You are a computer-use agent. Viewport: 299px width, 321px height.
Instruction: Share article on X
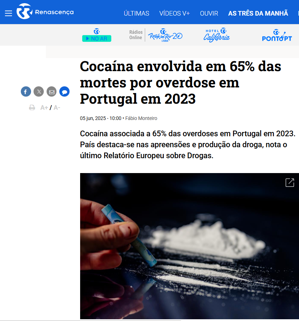pyautogui.click(x=38, y=92)
